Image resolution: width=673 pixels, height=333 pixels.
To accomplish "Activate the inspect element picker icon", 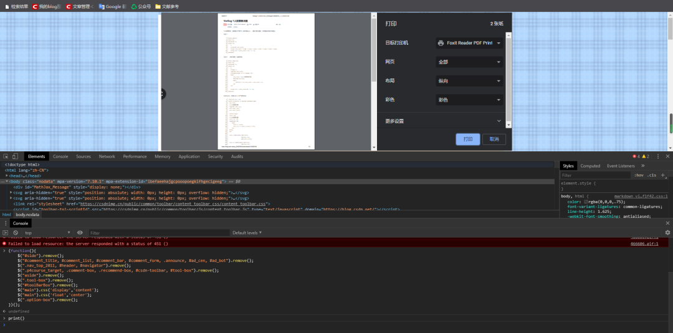I will (x=6, y=156).
